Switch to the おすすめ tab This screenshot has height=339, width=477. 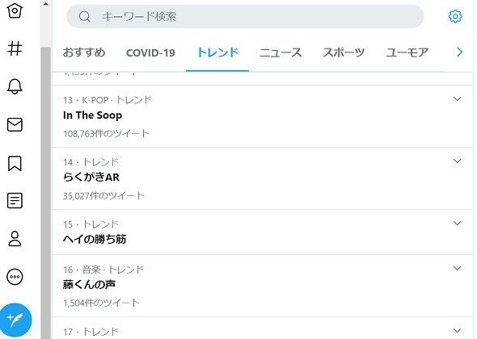click(x=84, y=52)
